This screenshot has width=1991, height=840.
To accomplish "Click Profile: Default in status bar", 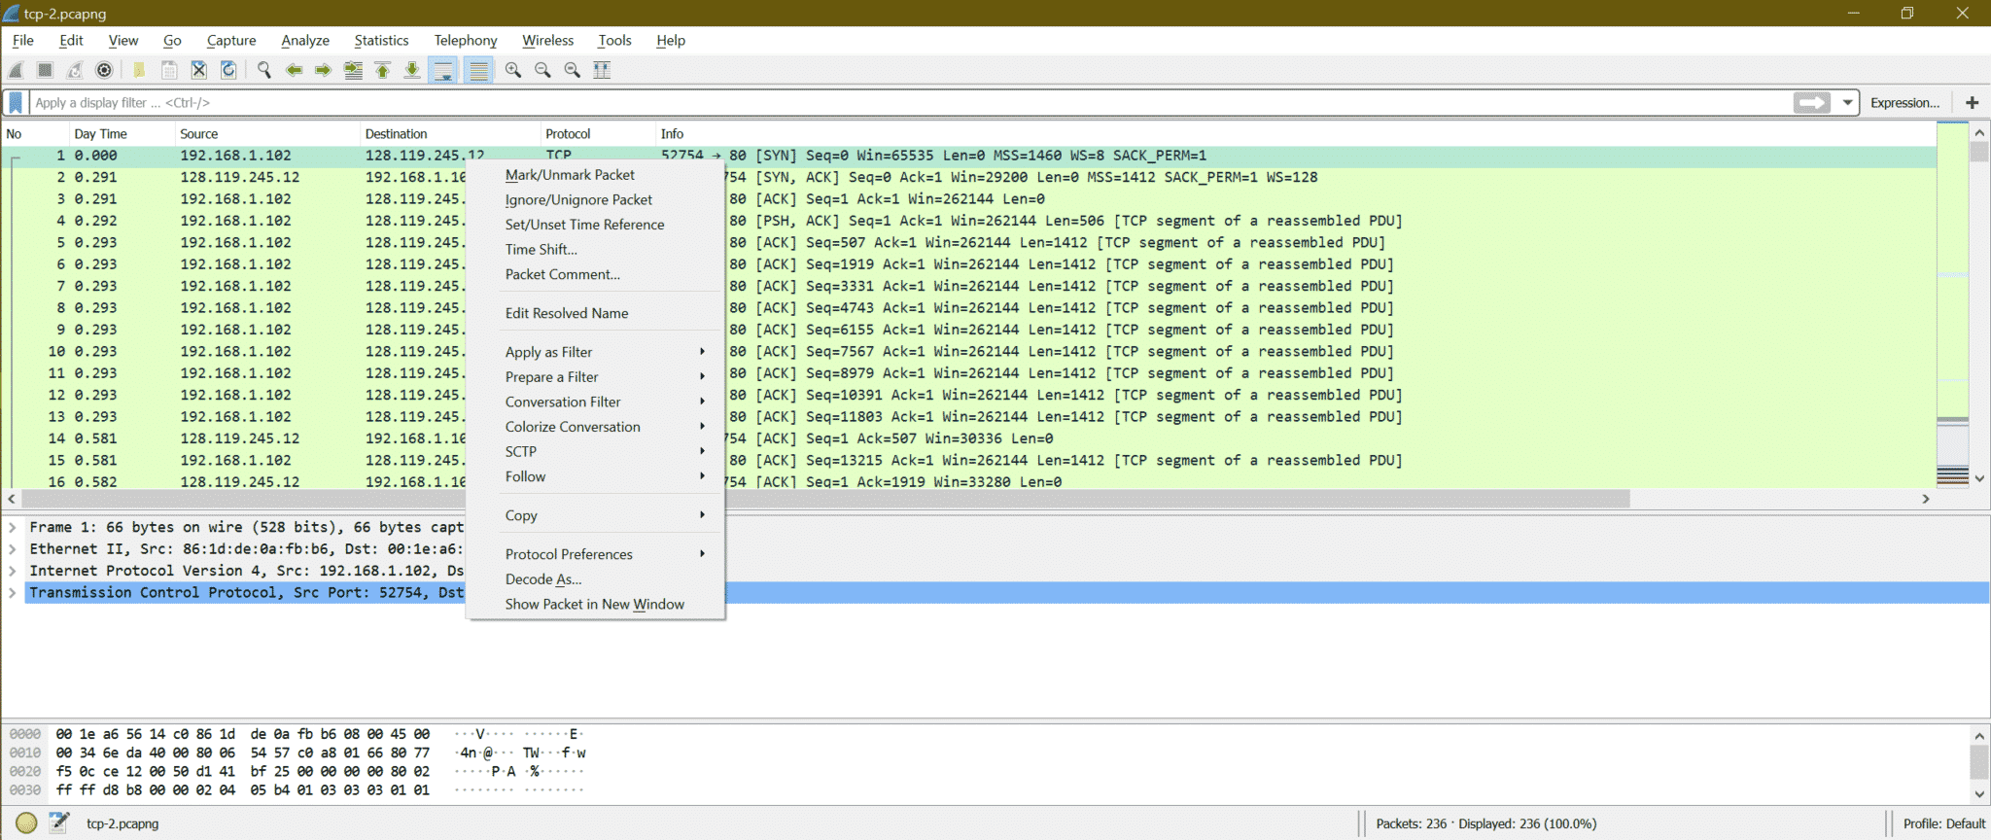I will tap(1943, 823).
